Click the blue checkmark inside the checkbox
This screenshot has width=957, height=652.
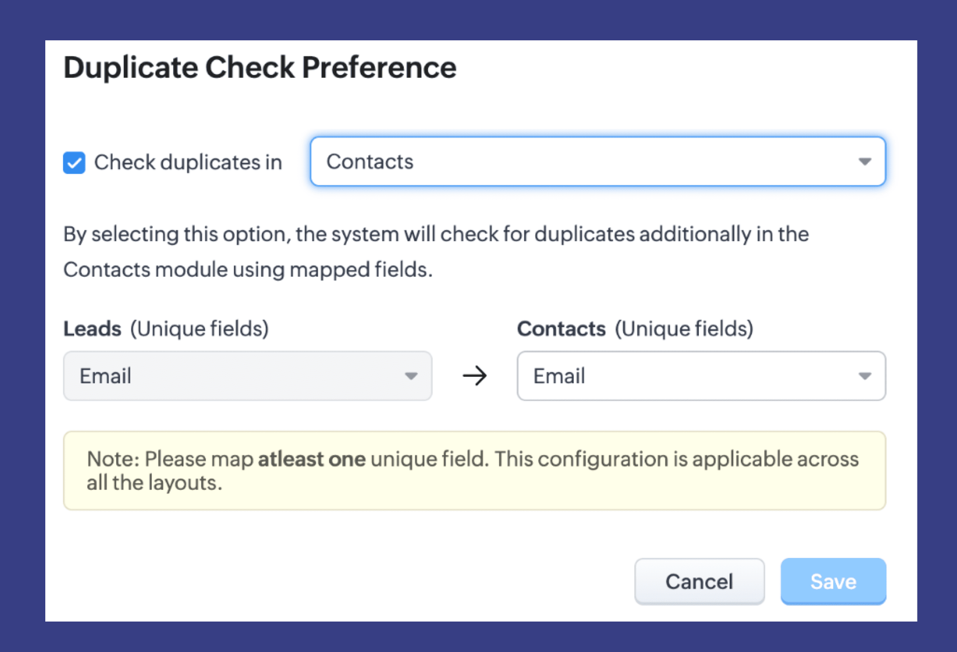pyautogui.click(x=74, y=162)
